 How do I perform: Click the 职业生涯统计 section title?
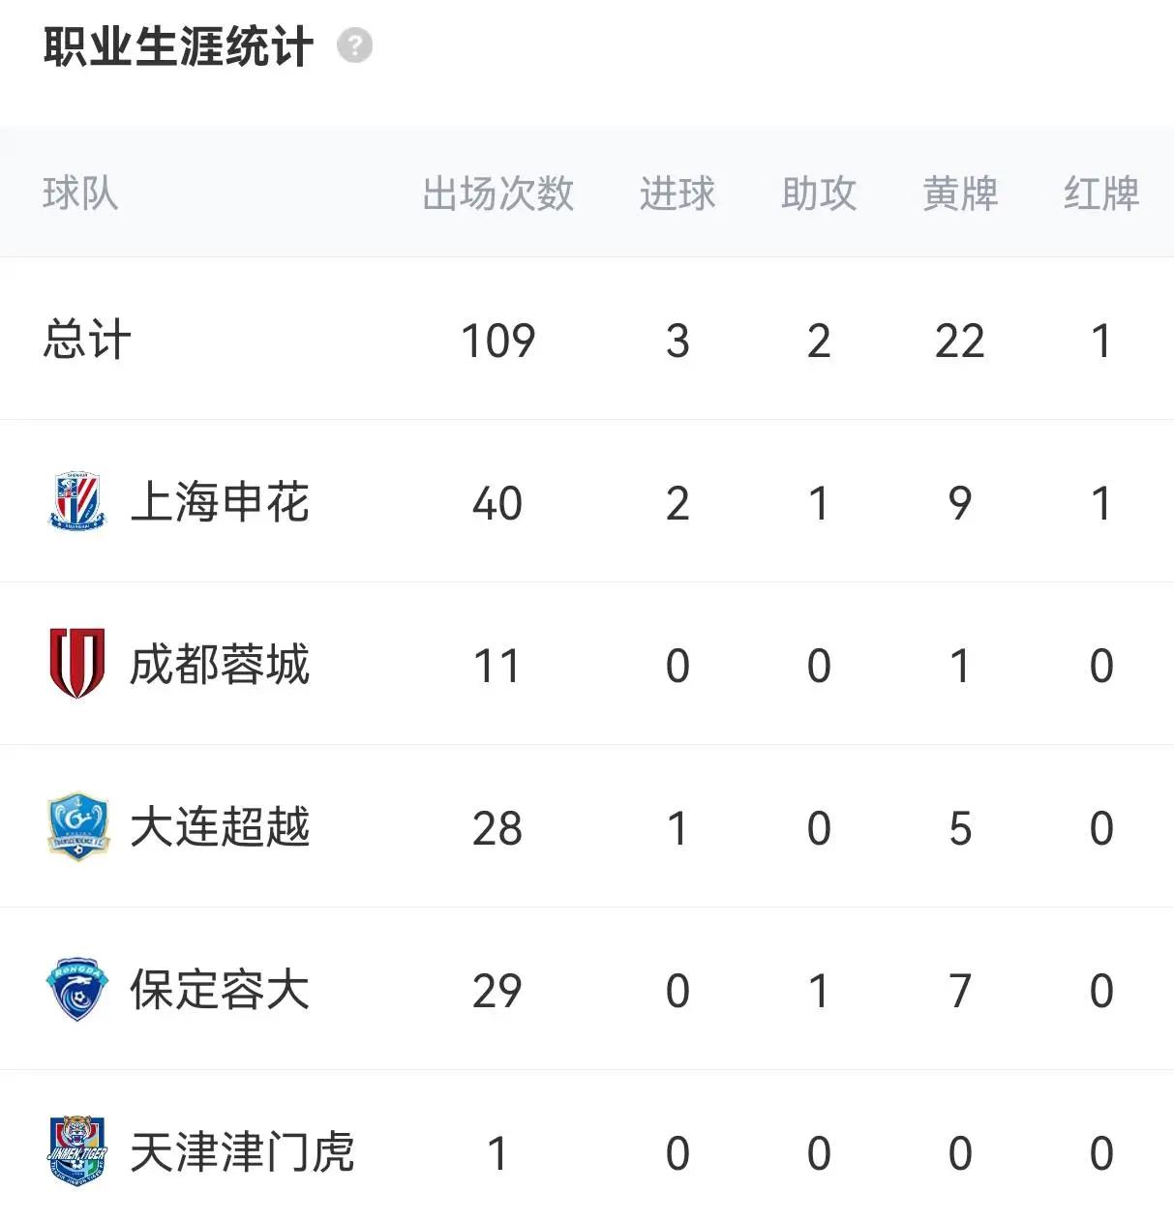click(x=178, y=46)
